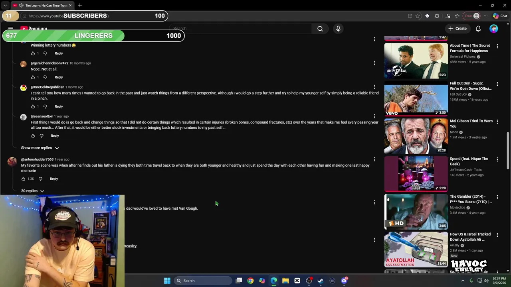Screen dimensions: 511x287
Task: Dislike the OneColdRepublican comment
Action: [45, 106]
